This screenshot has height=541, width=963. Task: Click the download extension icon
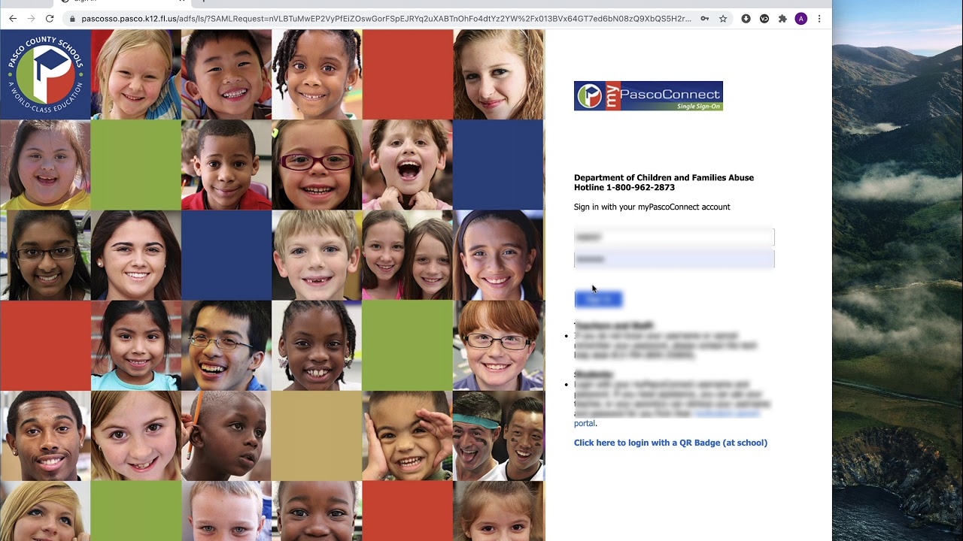click(x=746, y=19)
